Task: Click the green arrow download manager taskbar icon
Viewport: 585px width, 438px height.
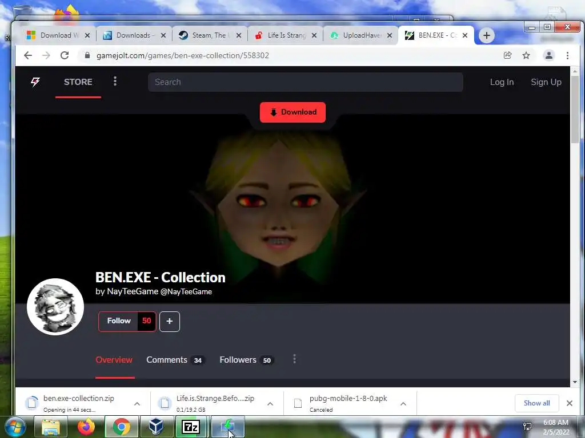Action: coord(227,427)
